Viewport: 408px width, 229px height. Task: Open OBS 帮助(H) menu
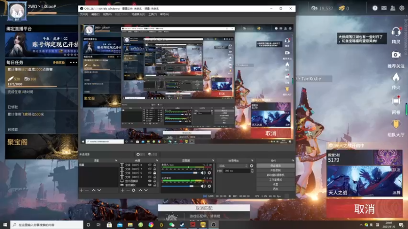click(164, 14)
